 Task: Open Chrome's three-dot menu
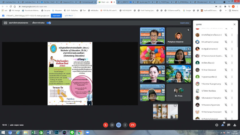coord(237,6)
